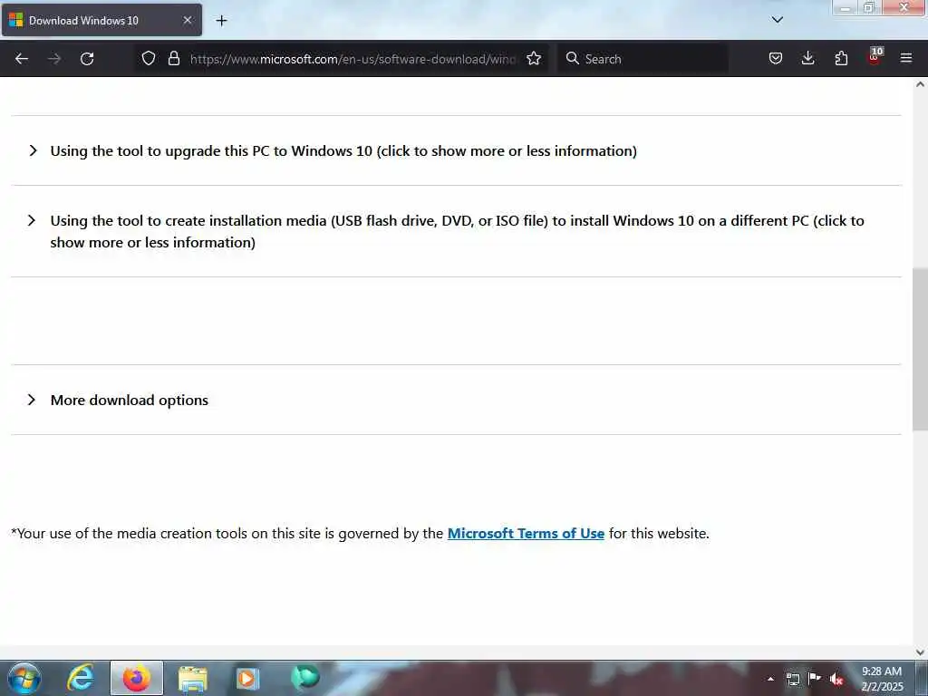The height and width of the screenshot is (696, 928).
Task: Open the tracking protection shield icon
Action: [x=149, y=59]
